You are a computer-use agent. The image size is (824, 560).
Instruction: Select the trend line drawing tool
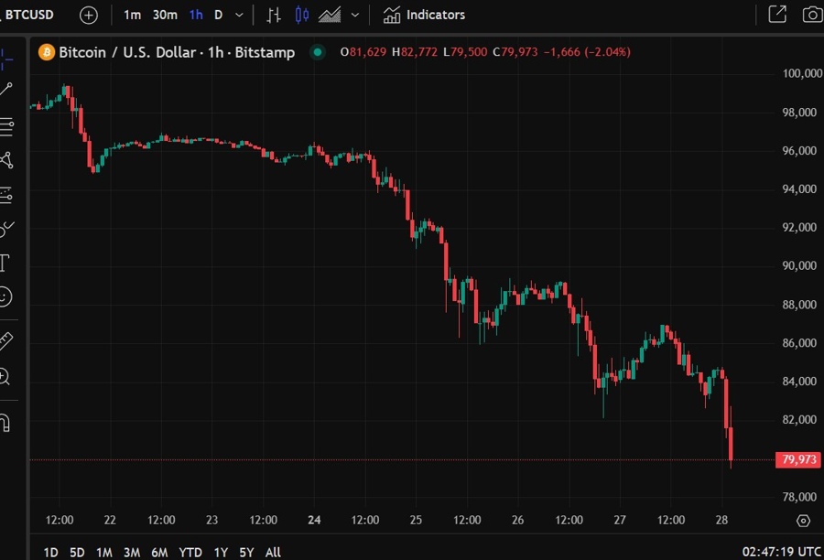5,90
